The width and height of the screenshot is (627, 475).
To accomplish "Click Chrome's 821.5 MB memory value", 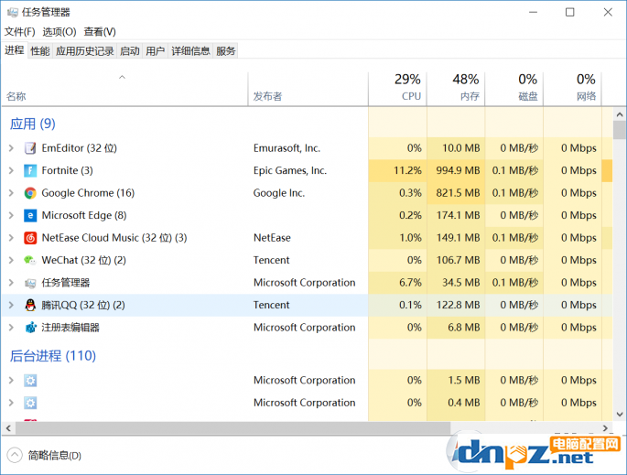I will pyautogui.click(x=458, y=193).
